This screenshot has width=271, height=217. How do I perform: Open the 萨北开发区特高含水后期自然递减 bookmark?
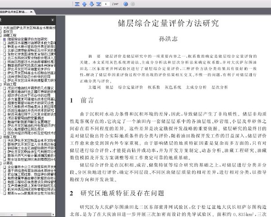tap(32, 73)
